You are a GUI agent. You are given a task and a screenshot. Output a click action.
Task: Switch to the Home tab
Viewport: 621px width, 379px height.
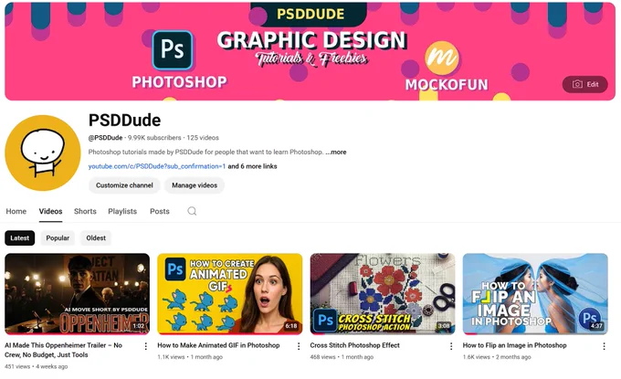(16, 211)
